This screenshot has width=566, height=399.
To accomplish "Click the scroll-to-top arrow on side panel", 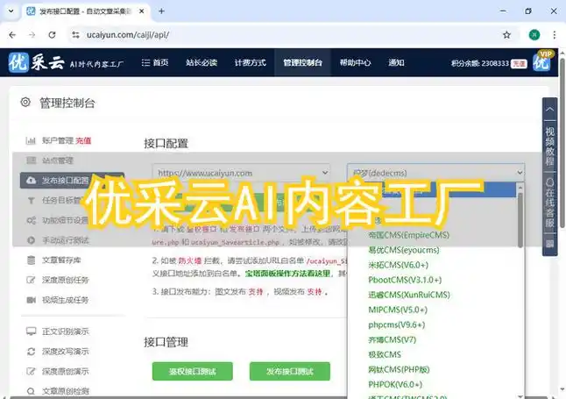I will 549,109.
